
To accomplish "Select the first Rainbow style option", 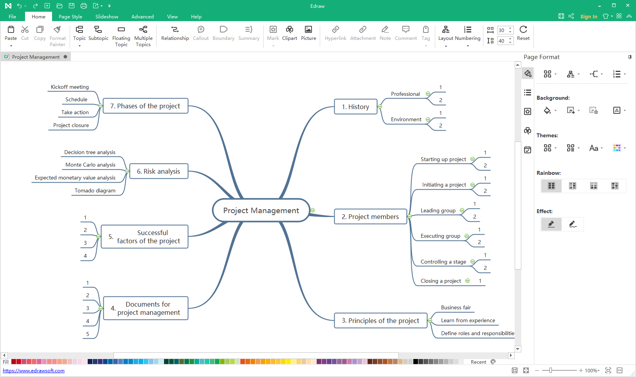I will coord(551,186).
